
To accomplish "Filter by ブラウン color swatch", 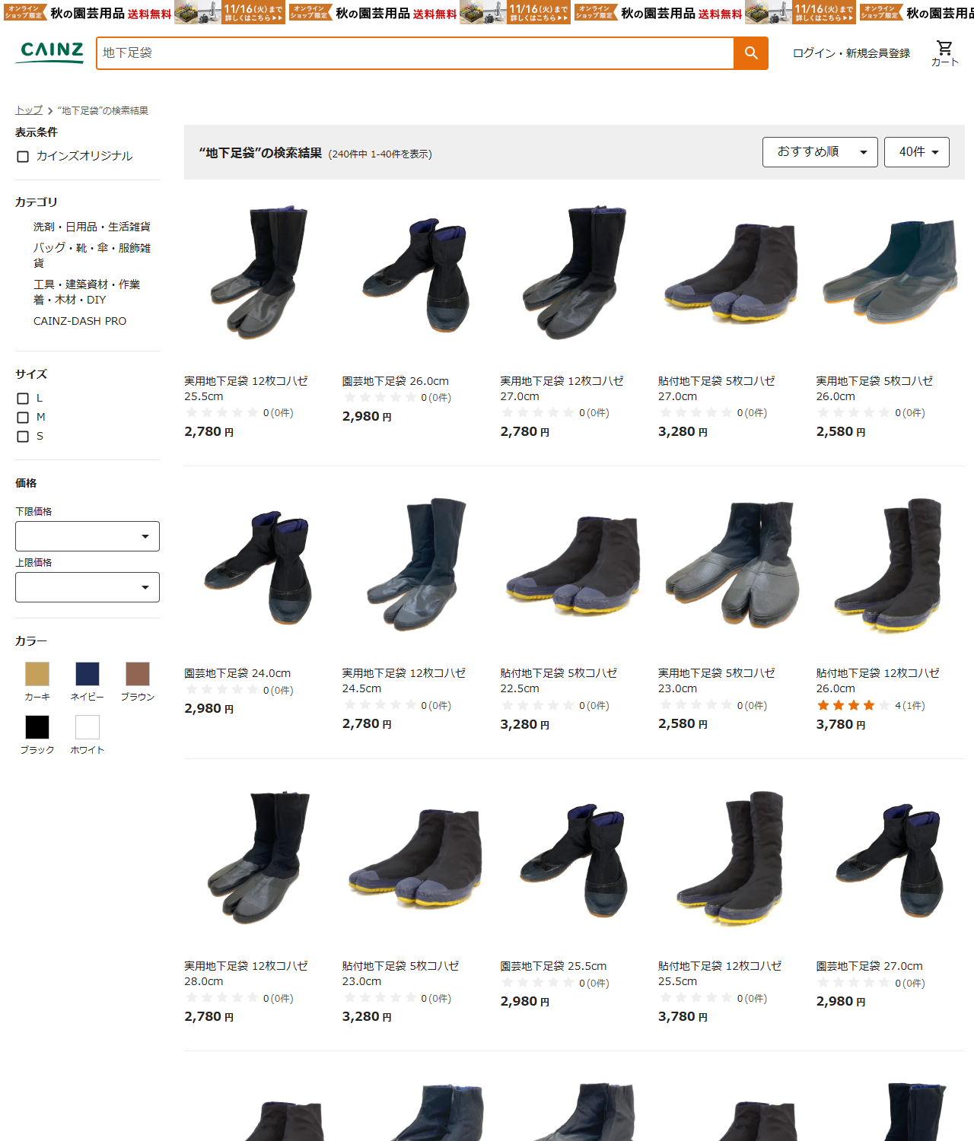I will pyautogui.click(x=138, y=674).
